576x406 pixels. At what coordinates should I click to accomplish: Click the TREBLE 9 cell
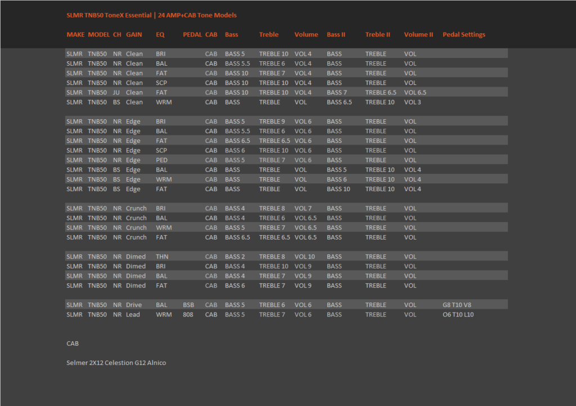pyautogui.click(x=272, y=121)
